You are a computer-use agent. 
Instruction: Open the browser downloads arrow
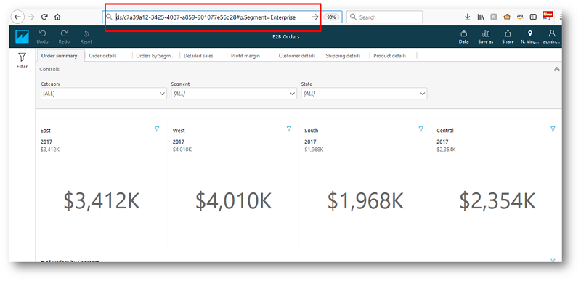[x=468, y=17]
